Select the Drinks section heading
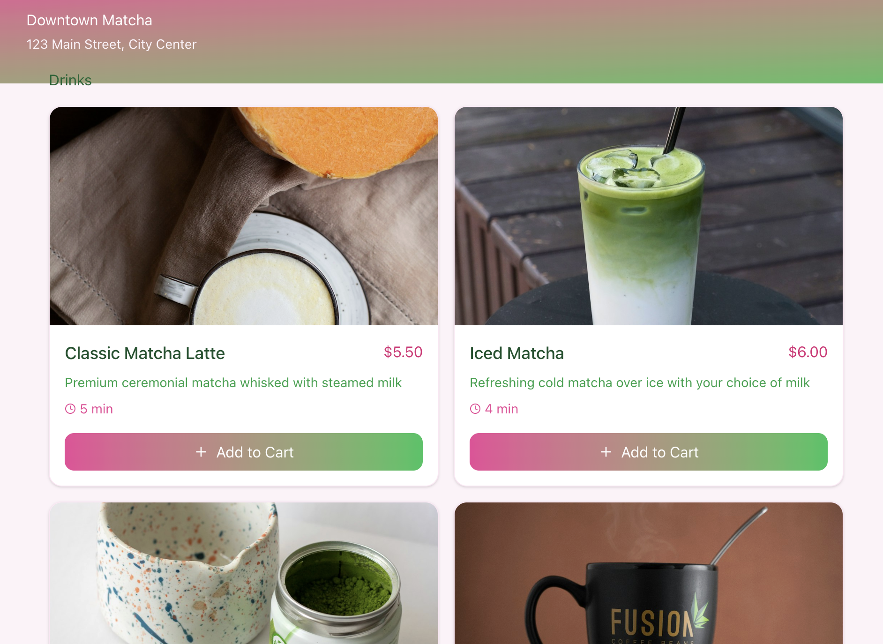This screenshot has width=883, height=644. pyautogui.click(x=70, y=80)
